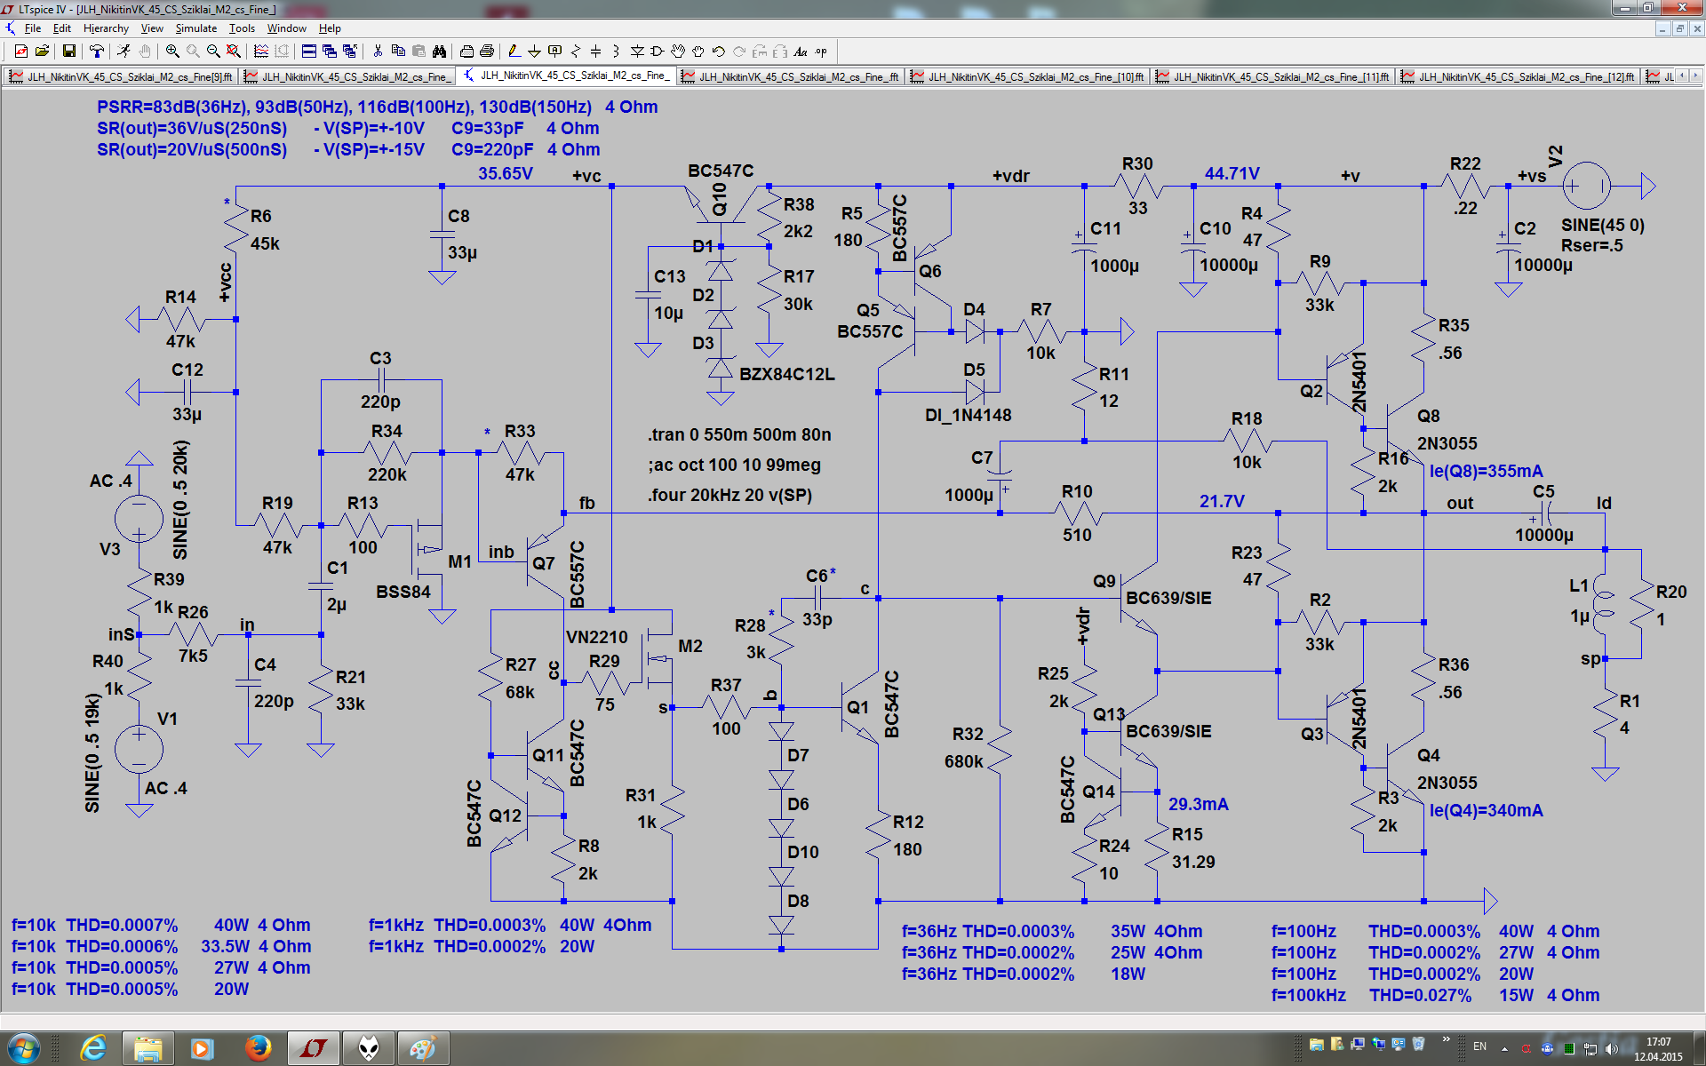
Task: Show hidden system tray icons
Action: pos(1504,1047)
